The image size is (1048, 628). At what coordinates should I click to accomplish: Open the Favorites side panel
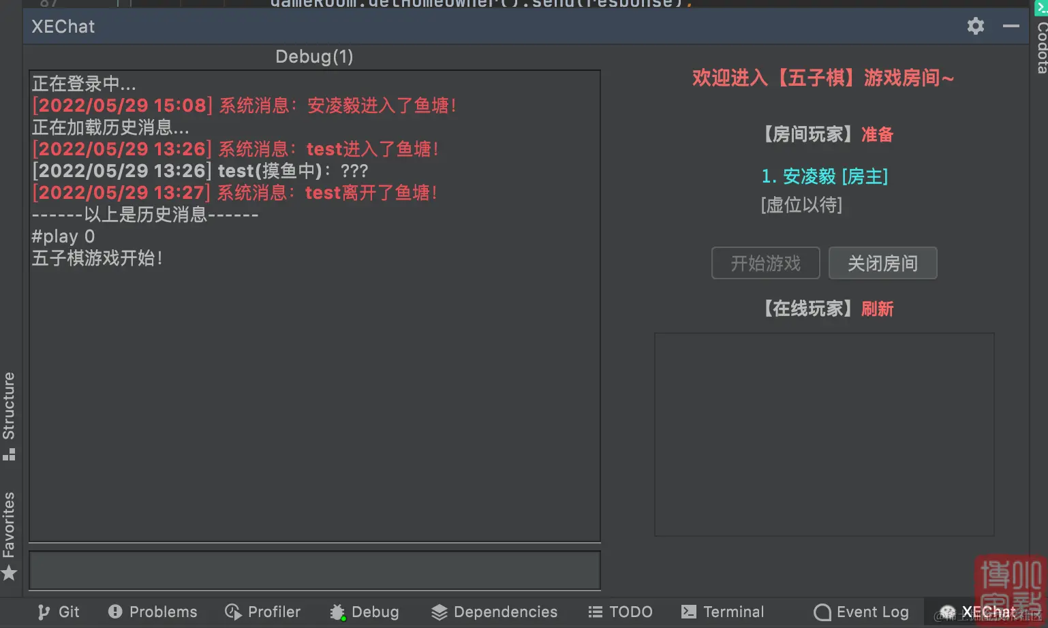click(9, 535)
